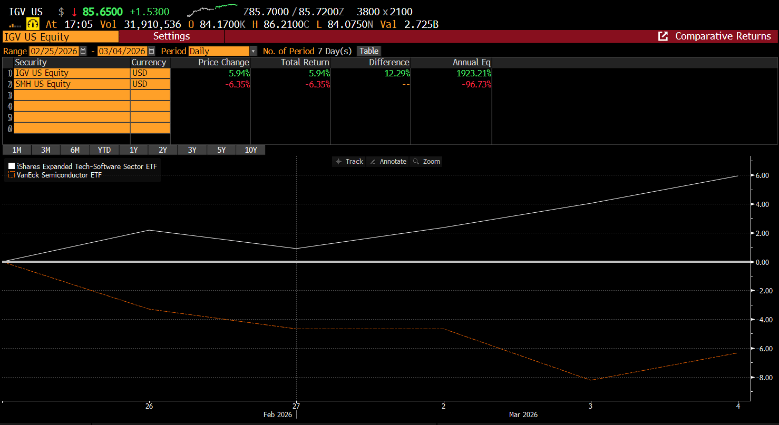Open the Settings tab
This screenshot has height=425, width=779.
172,36
